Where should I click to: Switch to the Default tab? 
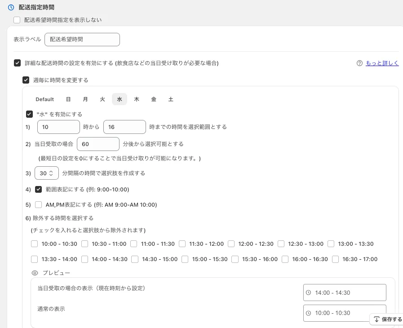point(44,99)
